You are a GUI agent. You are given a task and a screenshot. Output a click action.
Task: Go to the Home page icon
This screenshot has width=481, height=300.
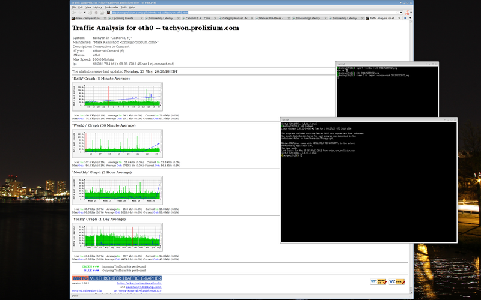click(102, 13)
